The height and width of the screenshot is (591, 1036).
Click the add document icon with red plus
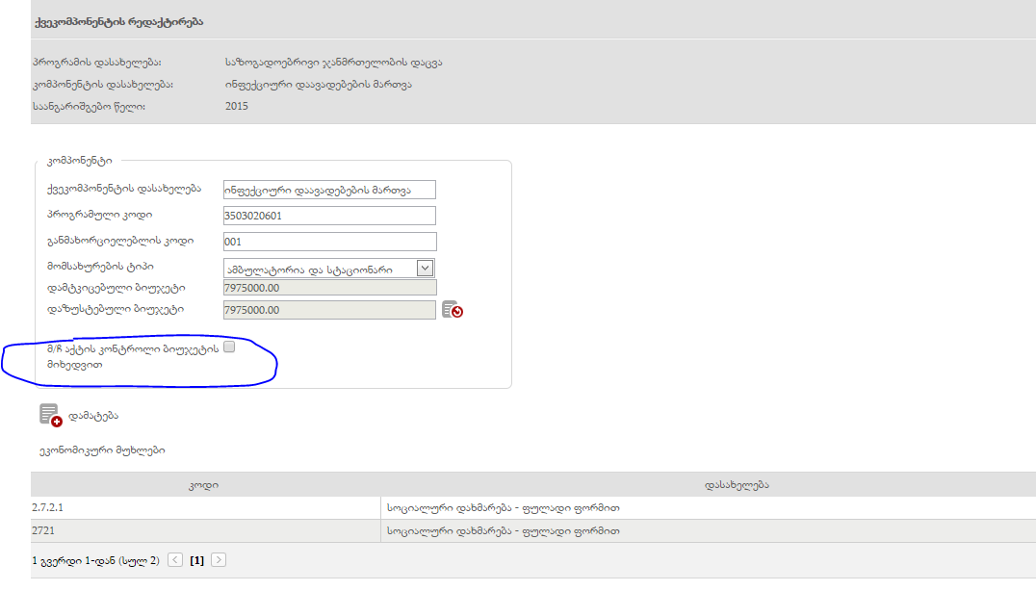[50, 415]
